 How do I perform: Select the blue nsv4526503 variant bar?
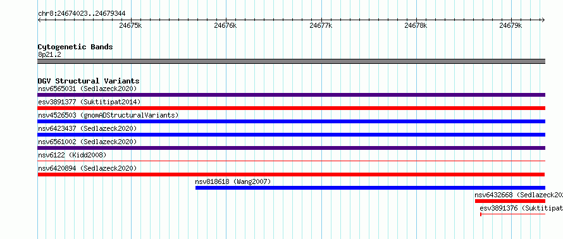pyautogui.click(x=292, y=121)
